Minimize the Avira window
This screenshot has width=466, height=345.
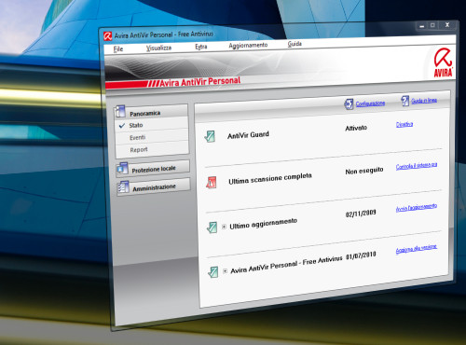click(x=421, y=26)
